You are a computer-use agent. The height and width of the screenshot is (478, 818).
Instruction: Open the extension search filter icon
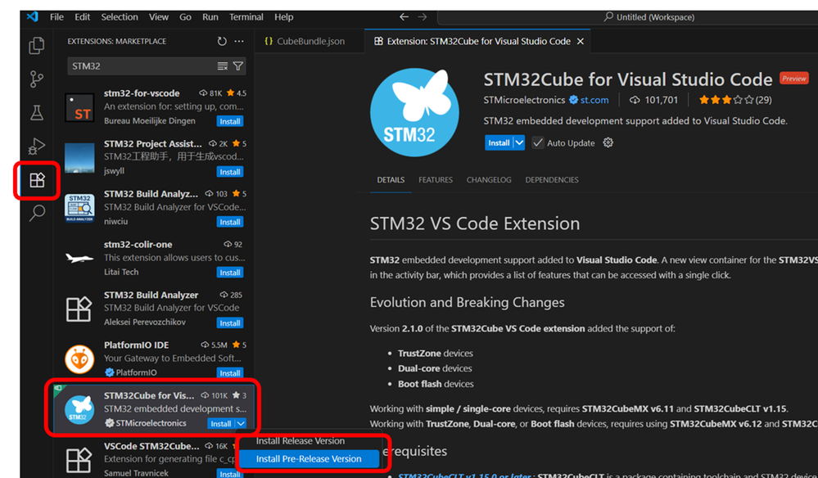tap(238, 66)
